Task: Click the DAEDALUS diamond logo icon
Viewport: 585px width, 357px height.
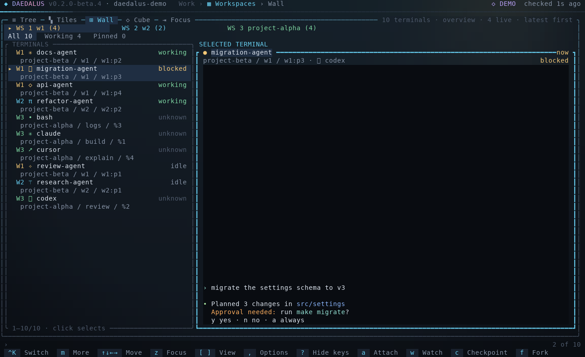Action: pos(6,4)
